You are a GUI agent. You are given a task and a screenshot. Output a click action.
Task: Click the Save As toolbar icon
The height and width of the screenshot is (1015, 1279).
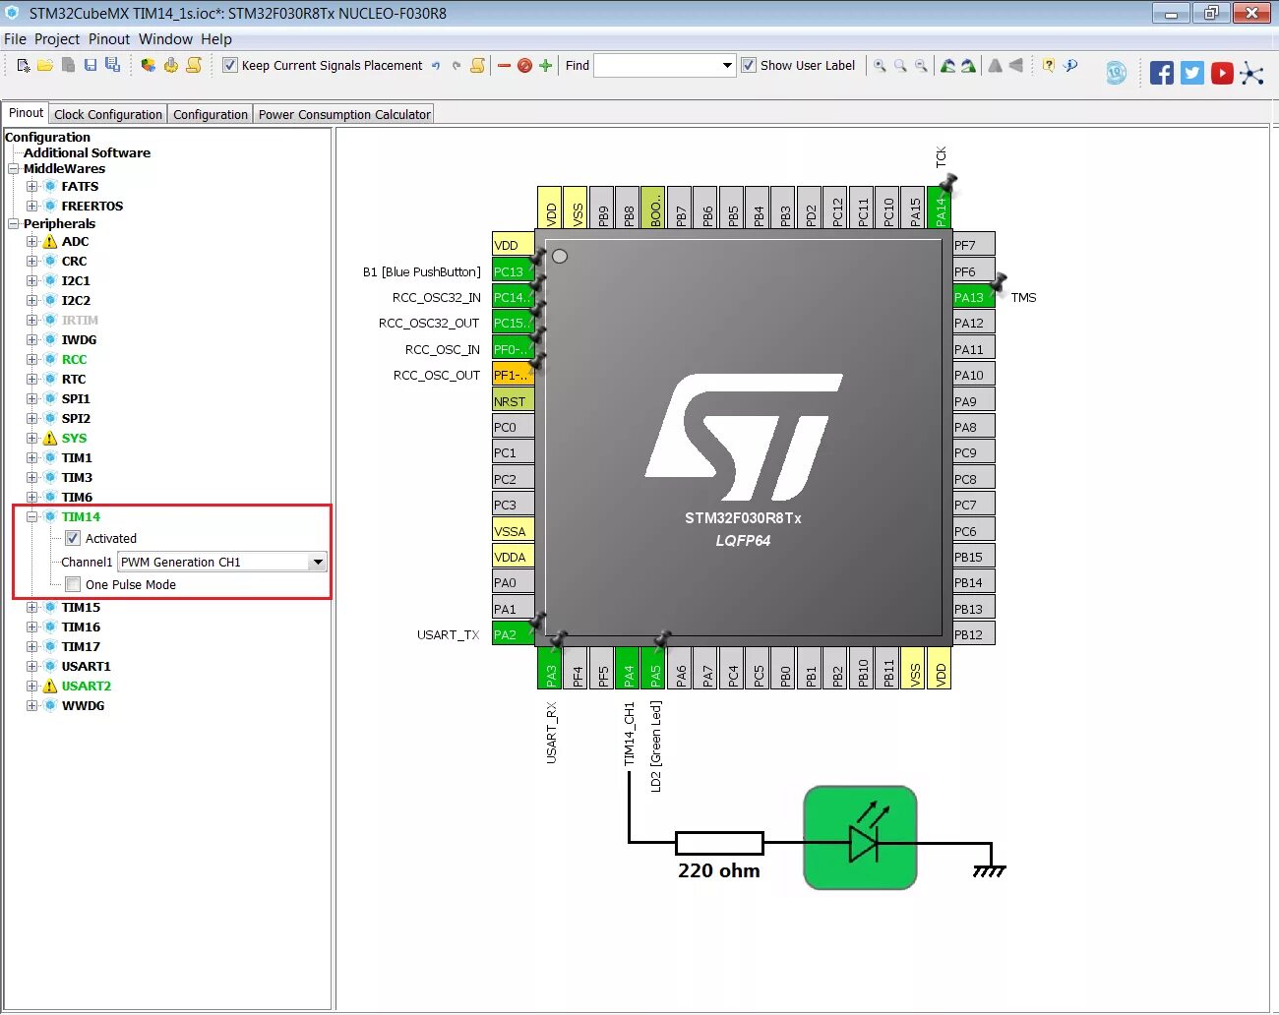click(113, 64)
